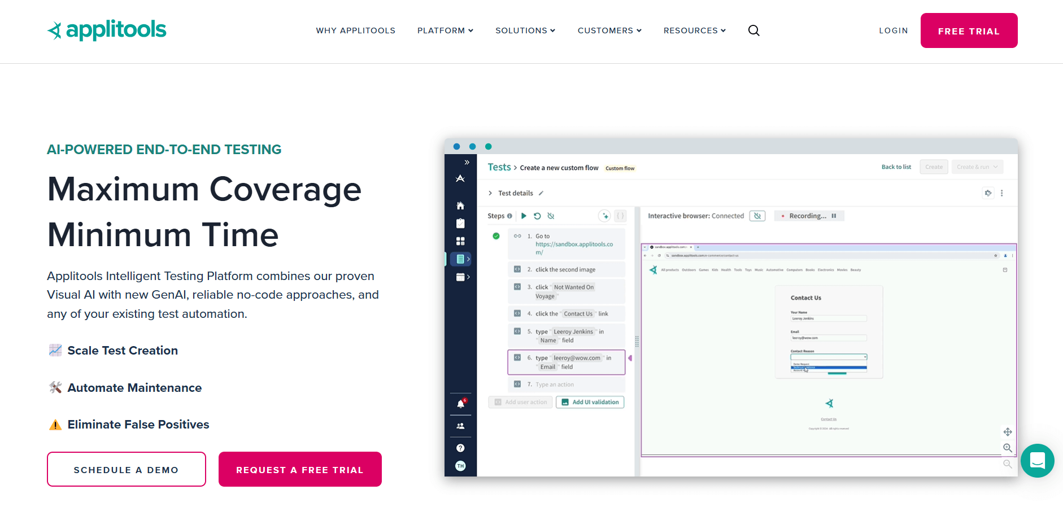The height and width of the screenshot is (507, 1063).
Task: Run steps with the play icon
Action: click(x=524, y=216)
